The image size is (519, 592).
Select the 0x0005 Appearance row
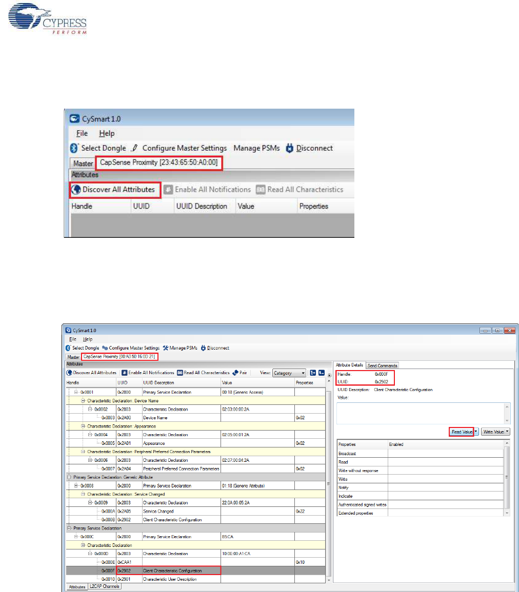(196, 443)
